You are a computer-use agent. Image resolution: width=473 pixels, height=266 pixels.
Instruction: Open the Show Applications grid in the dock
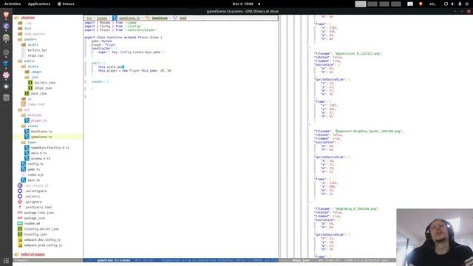tap(6, 261)
